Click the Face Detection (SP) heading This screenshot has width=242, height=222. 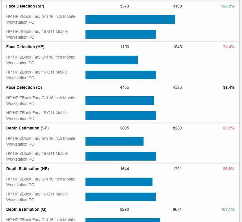point(25,6)
